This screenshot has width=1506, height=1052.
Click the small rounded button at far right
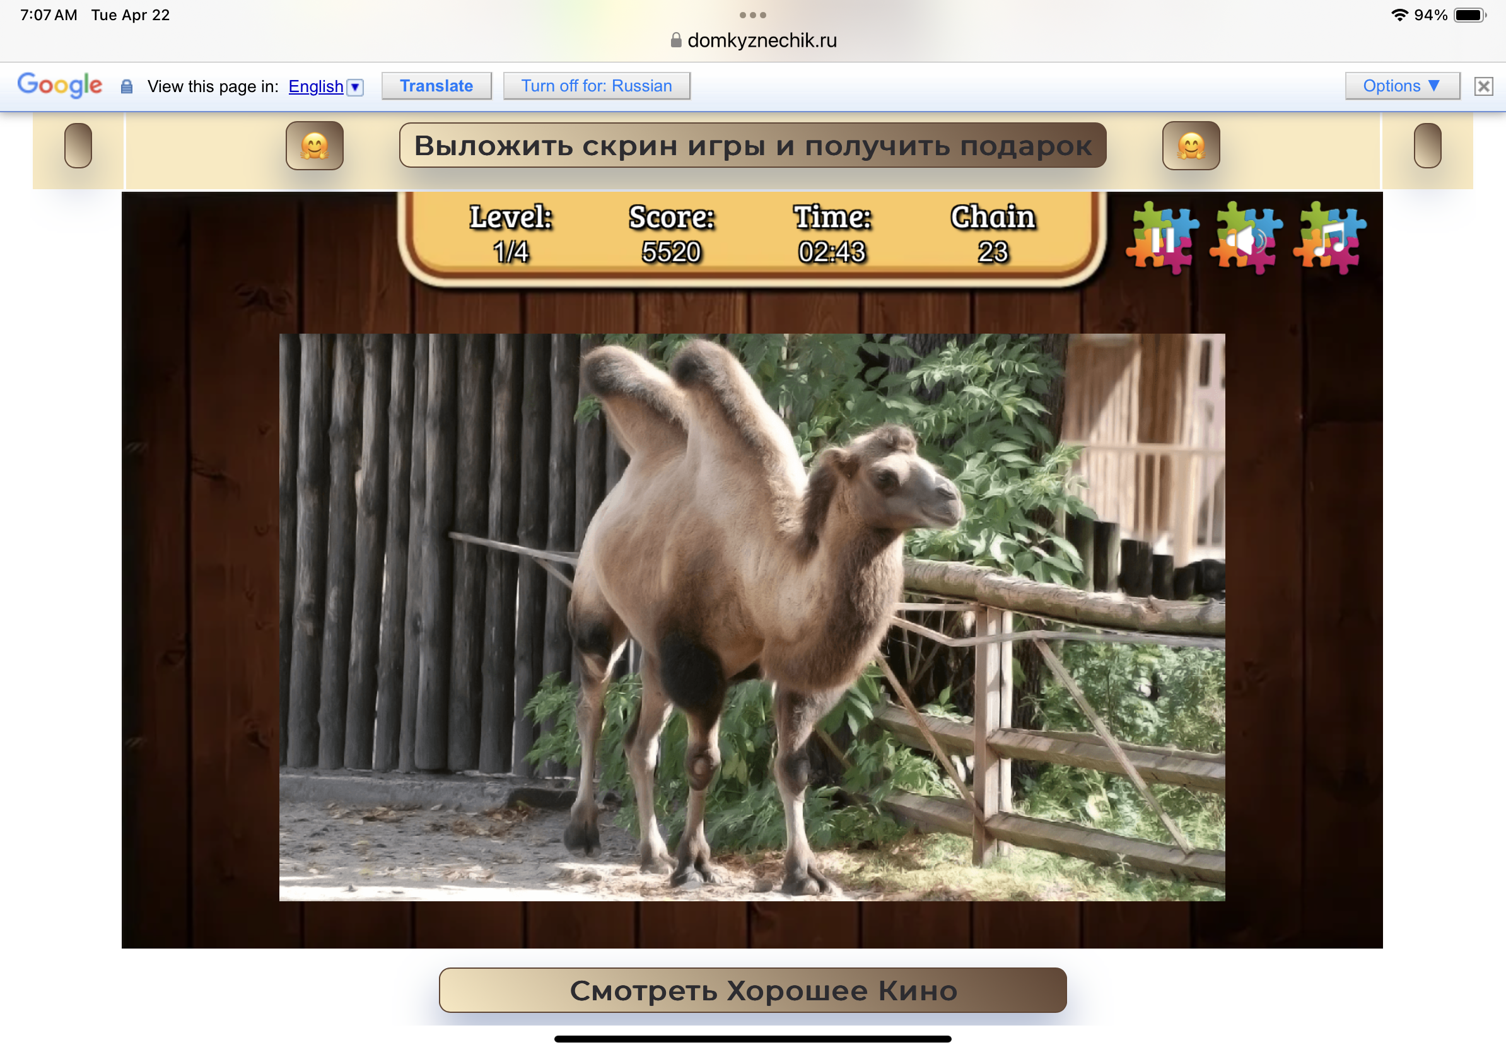(1427, 146)
